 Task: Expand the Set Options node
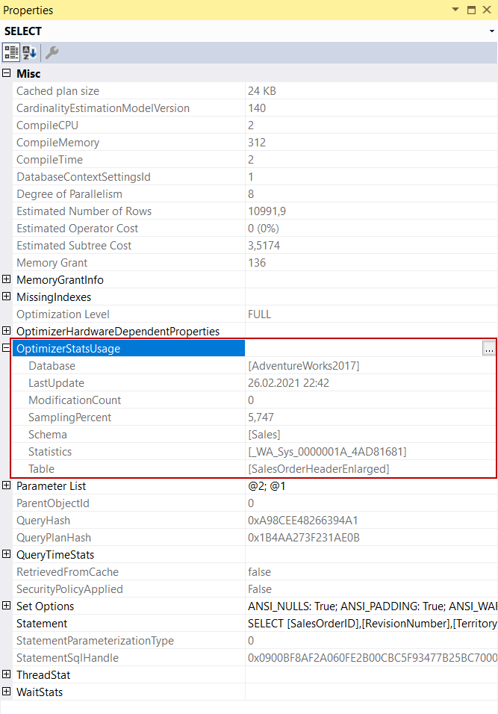[x=7, y=606]
